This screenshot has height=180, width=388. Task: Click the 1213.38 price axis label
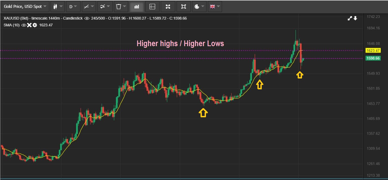pyautogui.click(x=373, y=175)
